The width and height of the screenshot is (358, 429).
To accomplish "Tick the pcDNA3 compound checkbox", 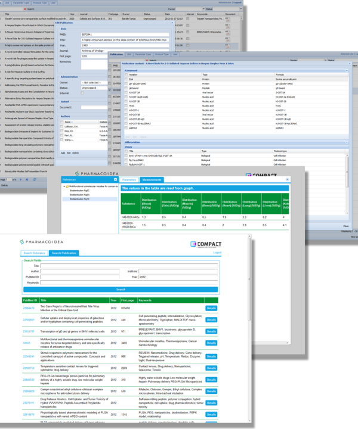I will [x=126, y=128].
